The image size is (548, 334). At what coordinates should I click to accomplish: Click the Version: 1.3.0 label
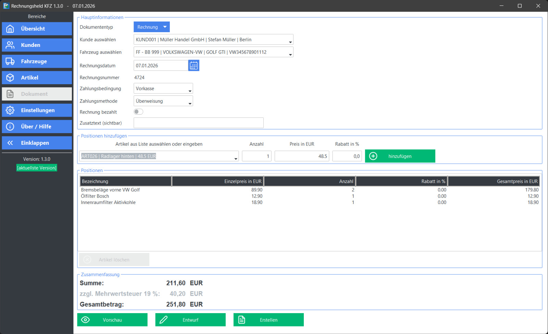coord(37,159)
